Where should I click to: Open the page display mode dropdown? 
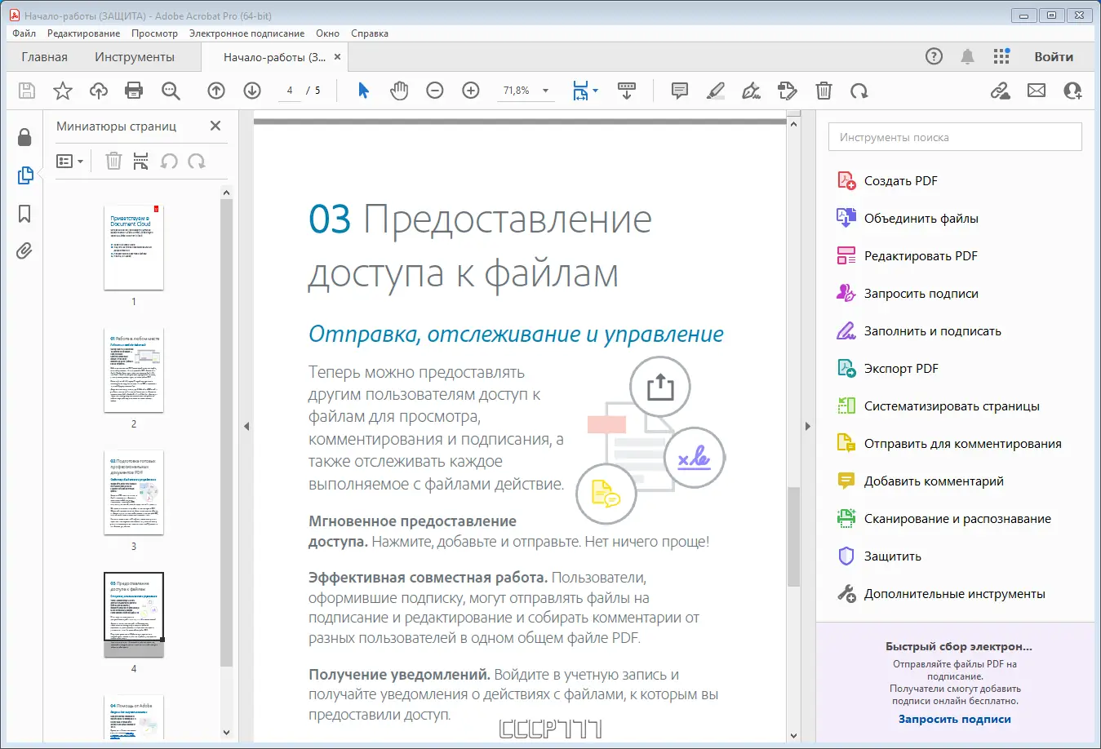(585, 91)
